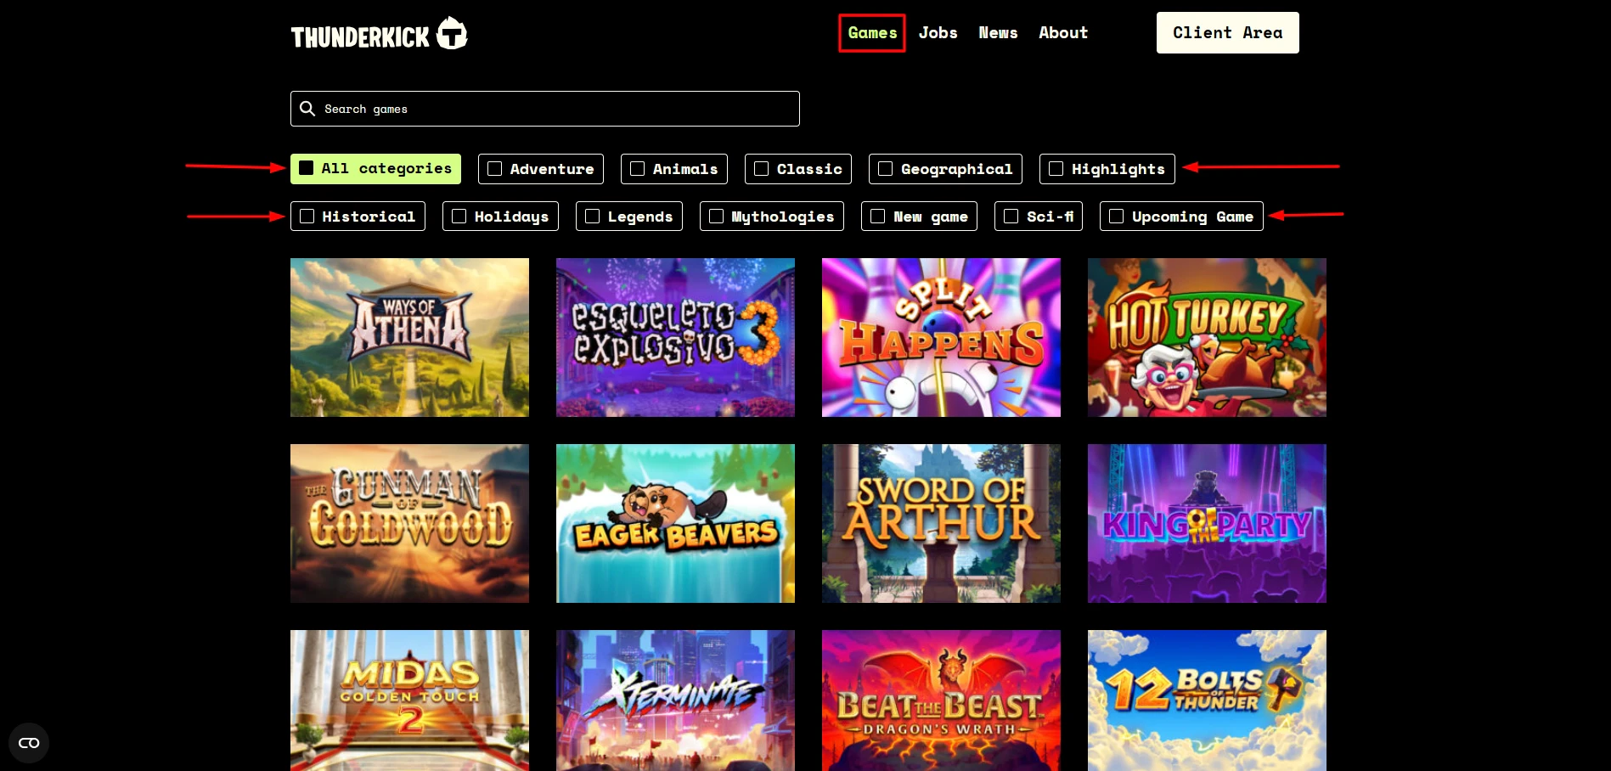The height and width of the screenshot is (771, 1611).
Task: Check the New game filter
Action: (919, 217)
